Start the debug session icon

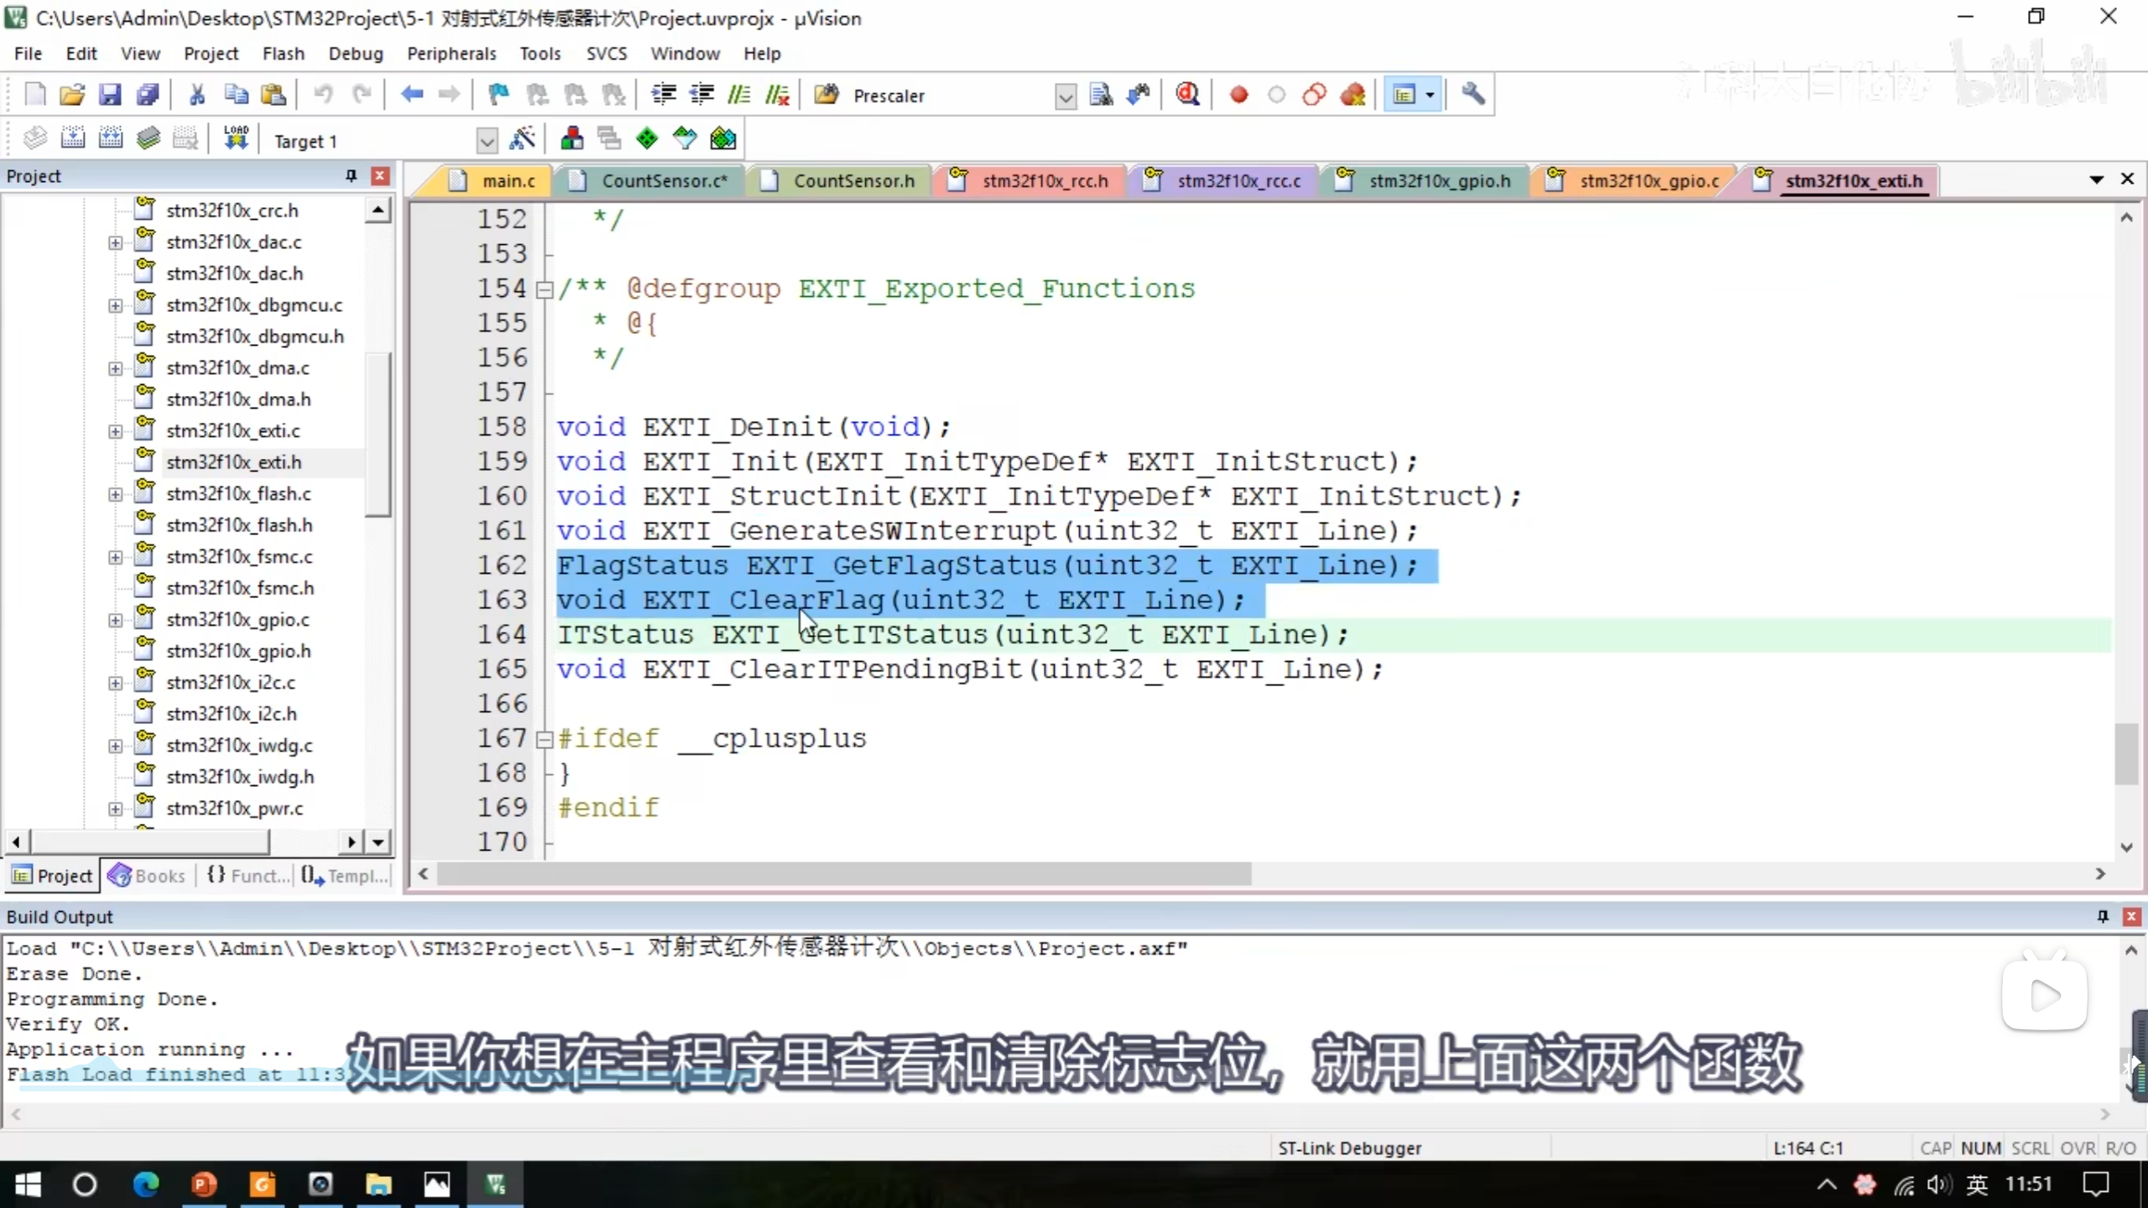[1187, 95]
